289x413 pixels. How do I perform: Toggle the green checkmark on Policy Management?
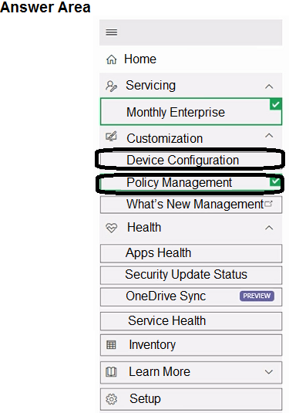(x=275, y=181)
